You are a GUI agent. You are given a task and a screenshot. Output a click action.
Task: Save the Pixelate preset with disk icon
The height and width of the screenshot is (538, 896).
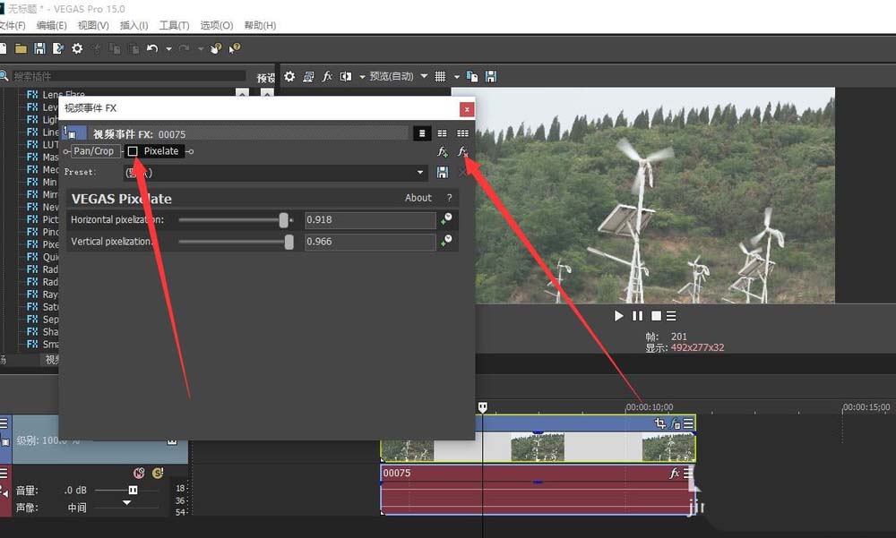[x=443, y=173]
